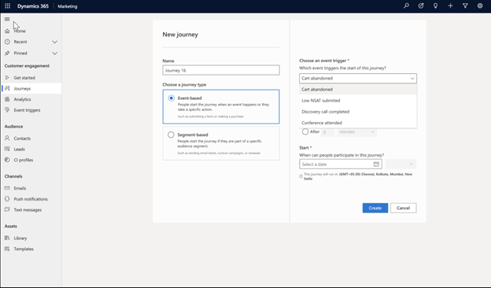Open CI profiles label in navigation

click(24, 160)
